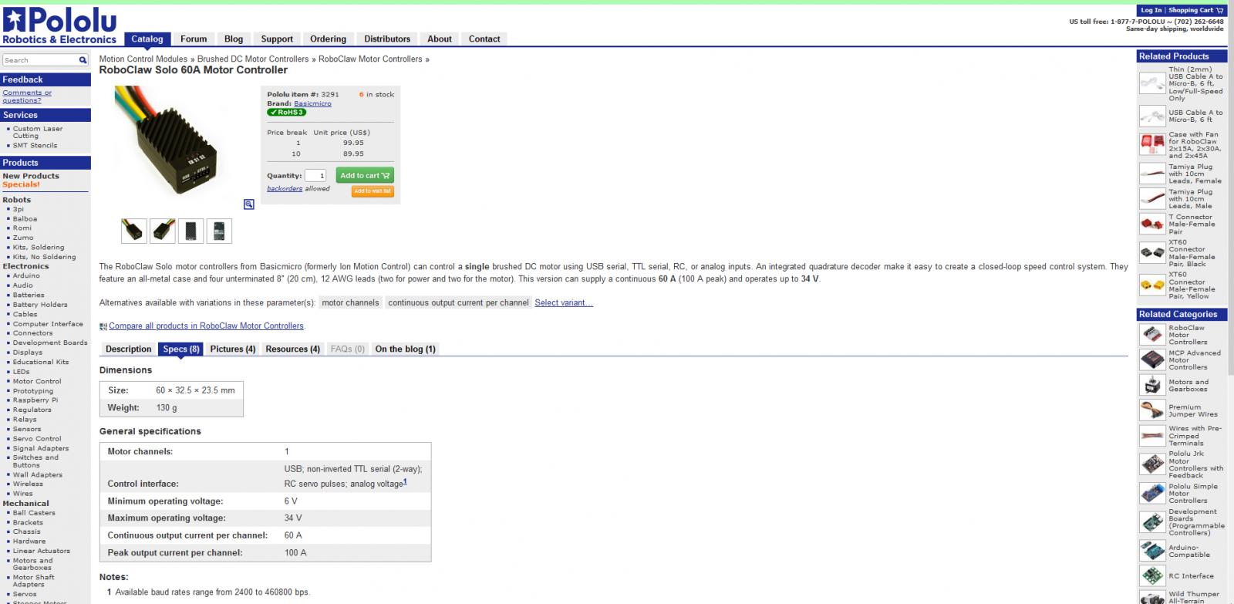
Task: Open the Specials! sidebar link
Action: click(21, 184)
